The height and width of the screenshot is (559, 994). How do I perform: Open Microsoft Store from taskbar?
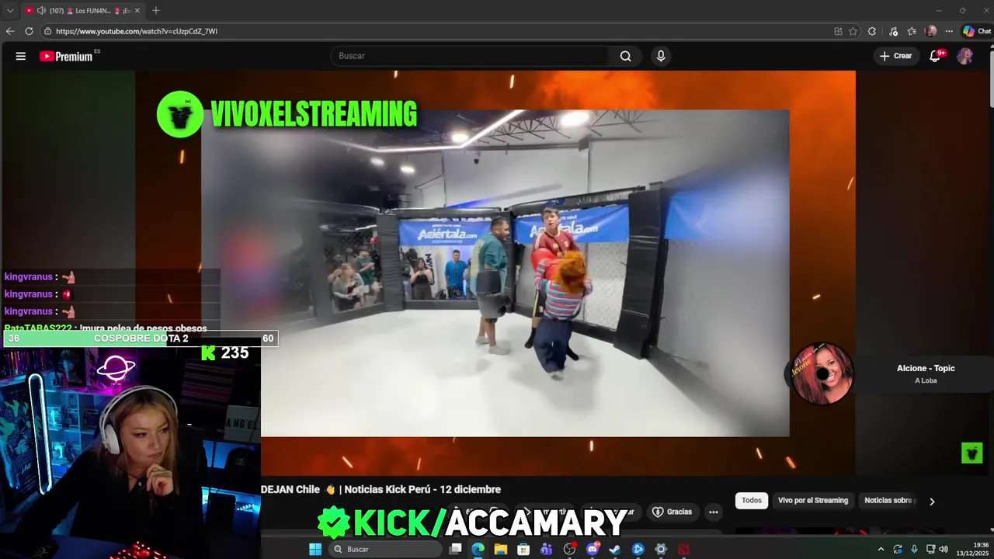pyautogui.click(x=523, y=549)
